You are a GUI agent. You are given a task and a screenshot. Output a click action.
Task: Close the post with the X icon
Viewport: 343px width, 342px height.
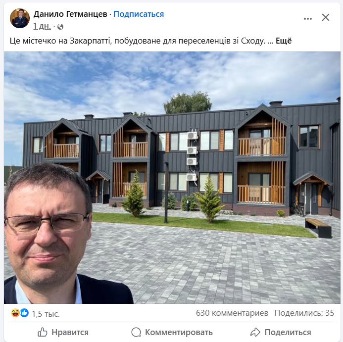[326, 17]
